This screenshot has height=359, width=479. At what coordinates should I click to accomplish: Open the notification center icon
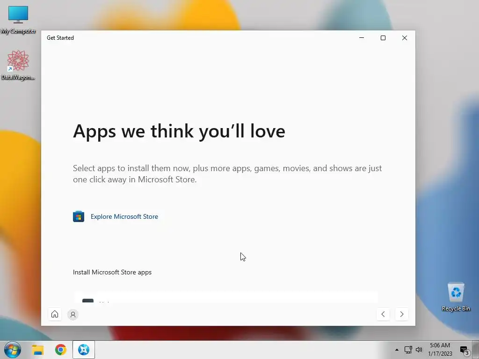(x=464, y=350)
